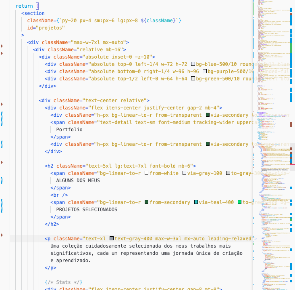The image size is (295, 290).
Task: Click the "e aprendizado." line
Action: coord(71,261)
